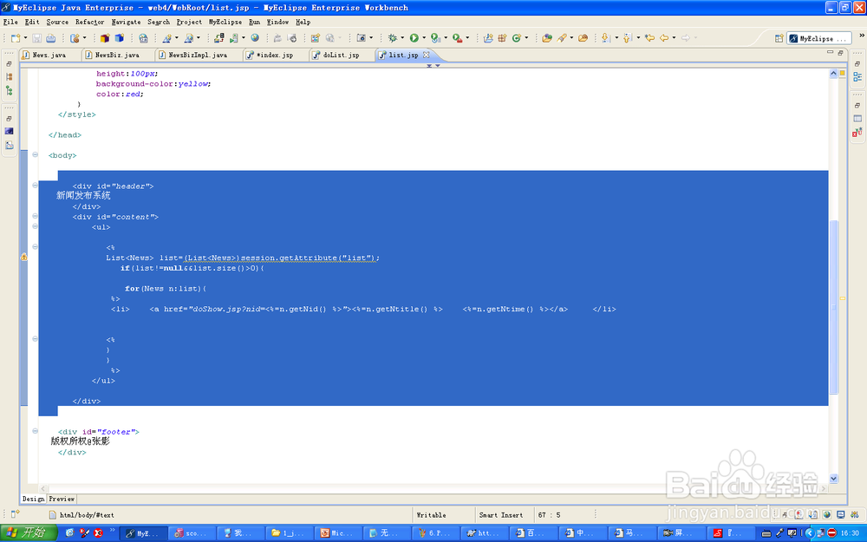Open the Back navigation history dropdown
The width and height of the screenshot is (867, 542).
pos(674,37)
